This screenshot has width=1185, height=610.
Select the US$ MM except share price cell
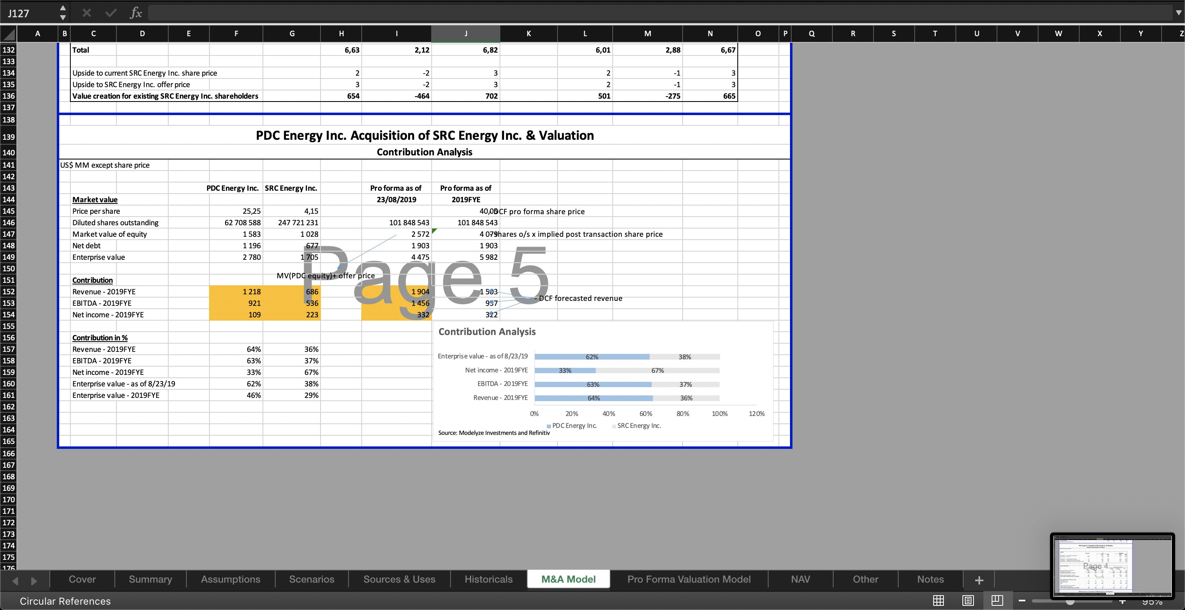pyautogui.click(x=105, y=165)
